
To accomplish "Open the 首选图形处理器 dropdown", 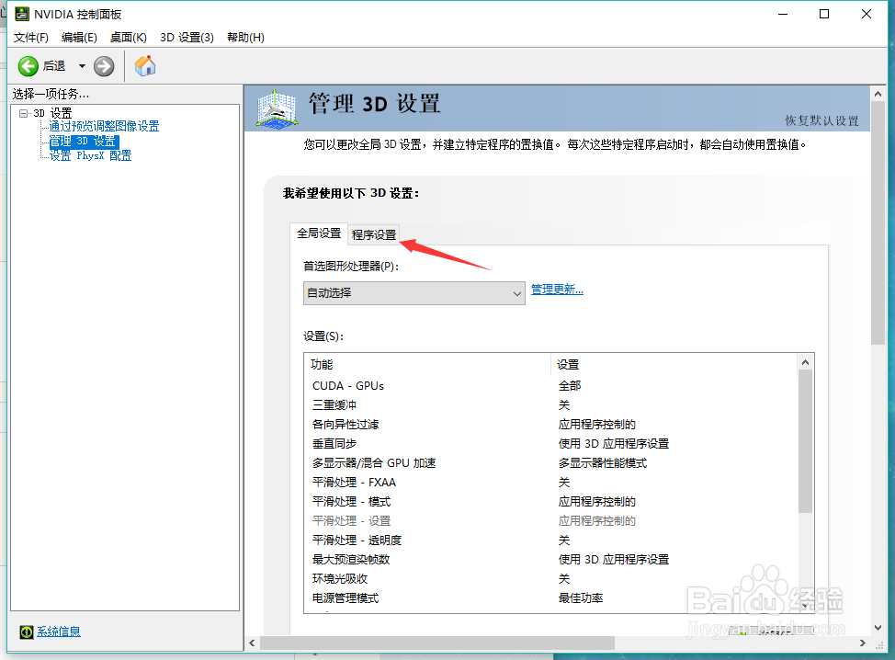I will tap(414, 293).
